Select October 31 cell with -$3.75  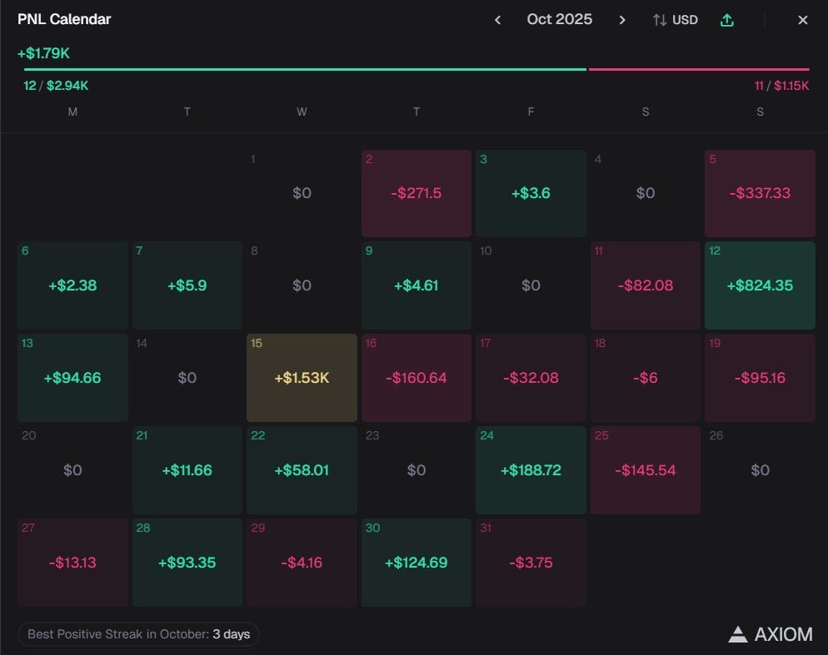pyautogui.click(x=531, y=563)
